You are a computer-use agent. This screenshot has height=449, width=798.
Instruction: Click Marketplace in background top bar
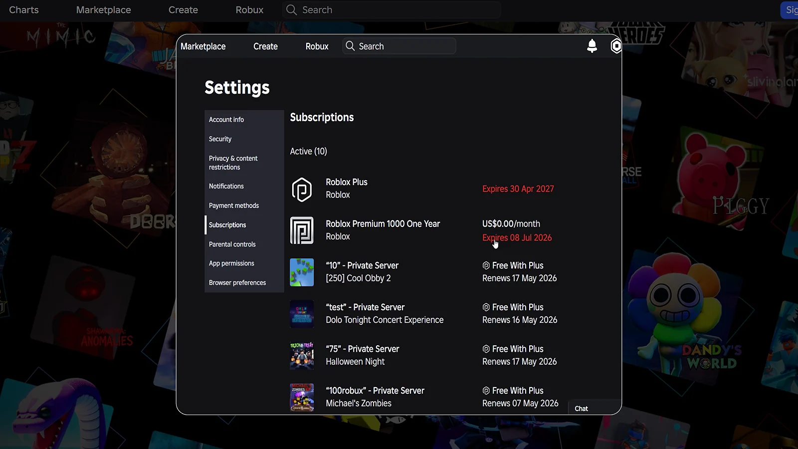[x=104, y=10]
